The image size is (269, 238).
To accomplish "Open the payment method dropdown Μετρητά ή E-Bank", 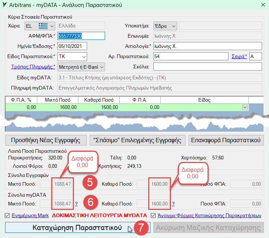I will tap(81, 67).
